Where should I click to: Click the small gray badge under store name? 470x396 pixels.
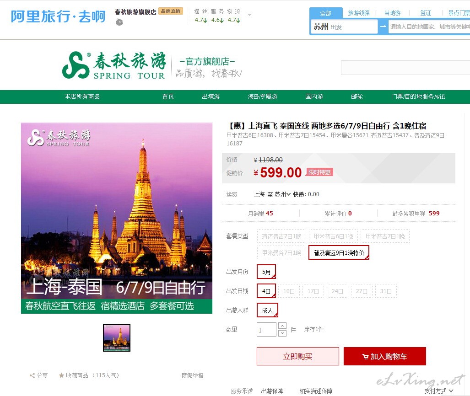(119, 22)
